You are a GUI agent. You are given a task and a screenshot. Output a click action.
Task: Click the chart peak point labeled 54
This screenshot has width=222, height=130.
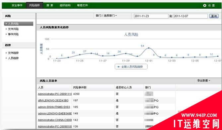click(x=149, y=48)
